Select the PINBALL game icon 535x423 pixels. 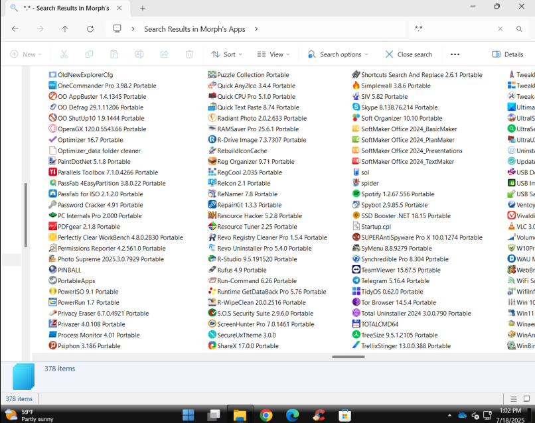pyautogui.click(x=52, y=270)
